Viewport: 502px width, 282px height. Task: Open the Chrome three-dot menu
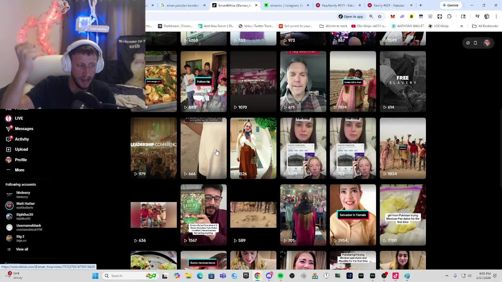(x=496, y=16)
